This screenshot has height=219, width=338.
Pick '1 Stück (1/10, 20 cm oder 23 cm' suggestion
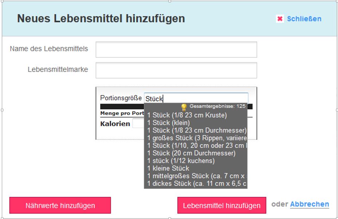(197, 146)
